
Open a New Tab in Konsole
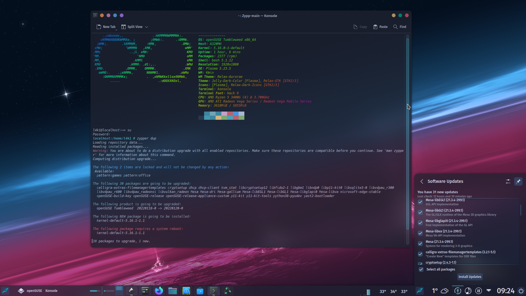point(106,27)
